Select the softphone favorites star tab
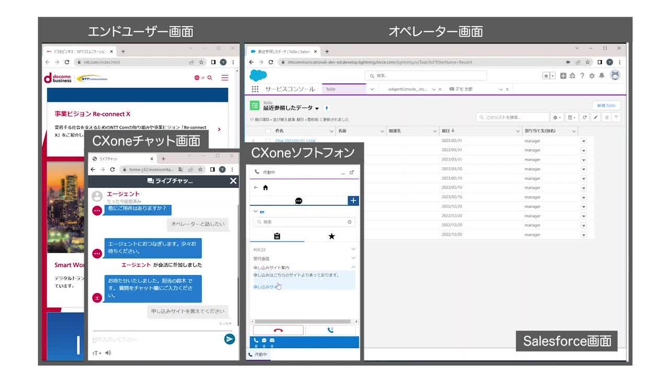This screenshot has height=376, width=669. 331,236
